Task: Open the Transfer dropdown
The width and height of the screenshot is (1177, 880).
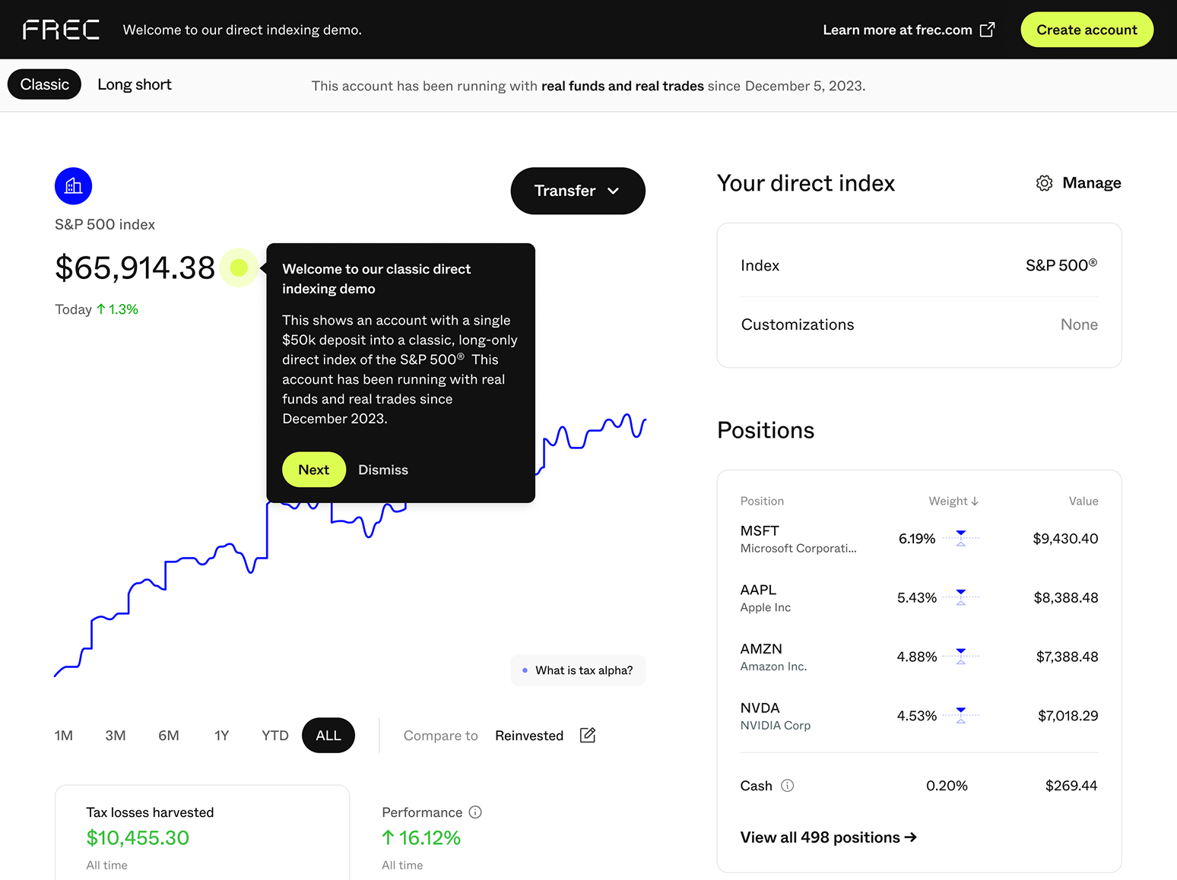Action: (577, 191)
